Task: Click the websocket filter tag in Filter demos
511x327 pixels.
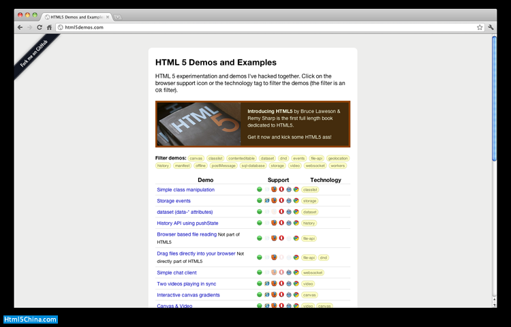Action: click(x=315, y=166)
